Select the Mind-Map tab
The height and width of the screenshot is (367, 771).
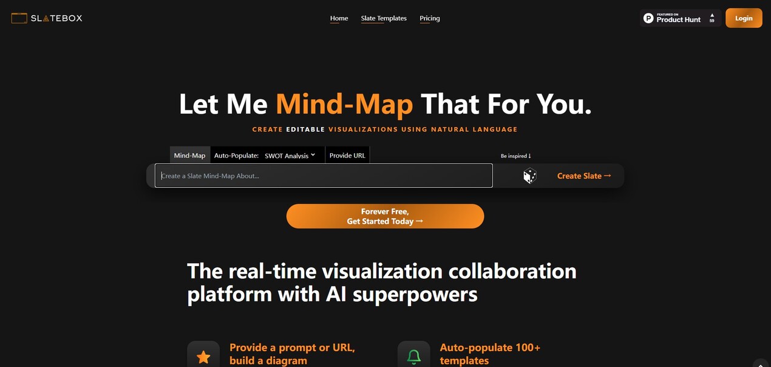(189, 156)
